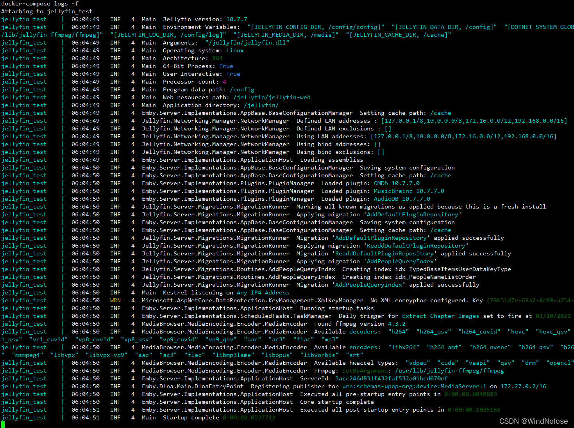Click the WRN warning level label
This screenshot has width=574, height=428.
click(115, 300)
